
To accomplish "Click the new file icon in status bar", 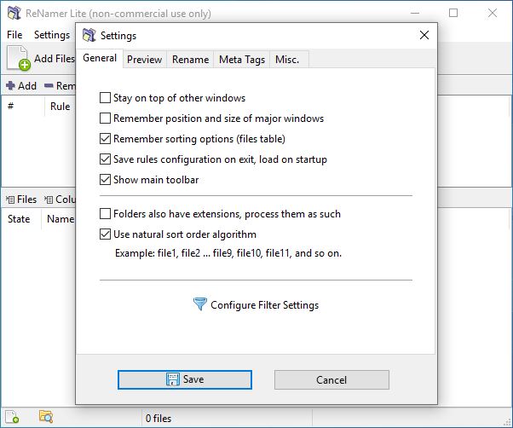I will coord(12,417).
